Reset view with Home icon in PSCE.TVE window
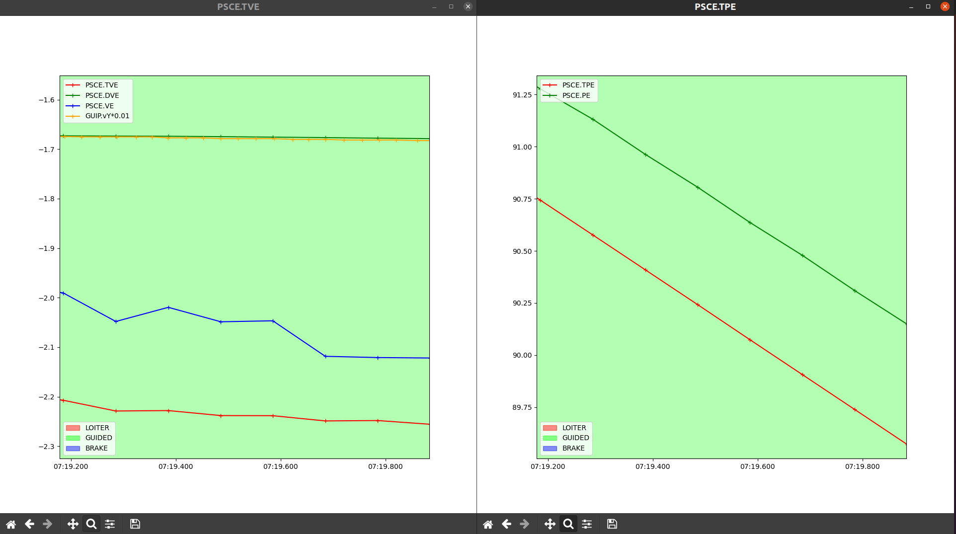The height and width of the screenshot is (534, 956). 11,524
